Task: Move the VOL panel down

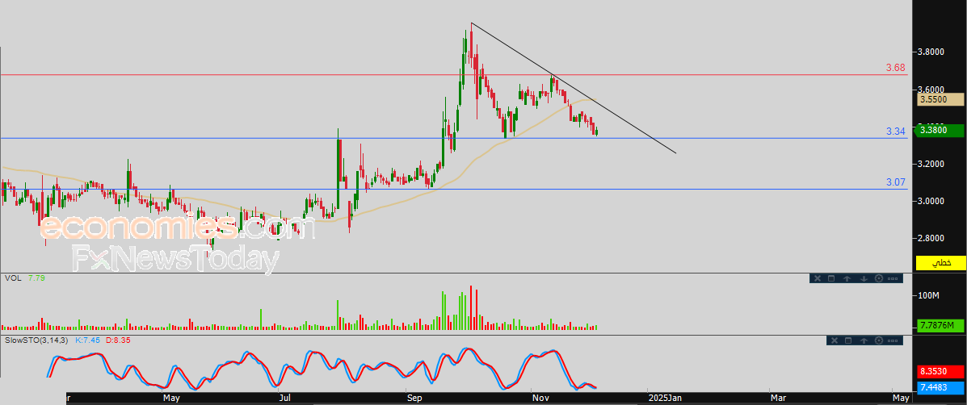Action: point(863,279)
